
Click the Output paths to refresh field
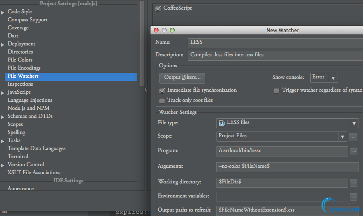pos(287,211)
